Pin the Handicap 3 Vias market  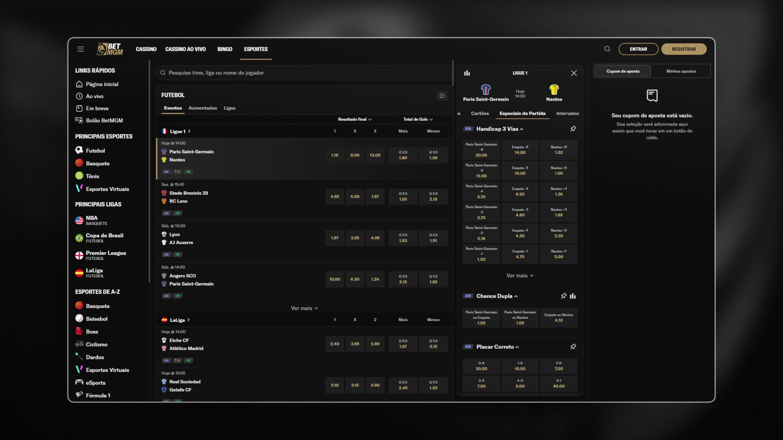coord(573,129)
